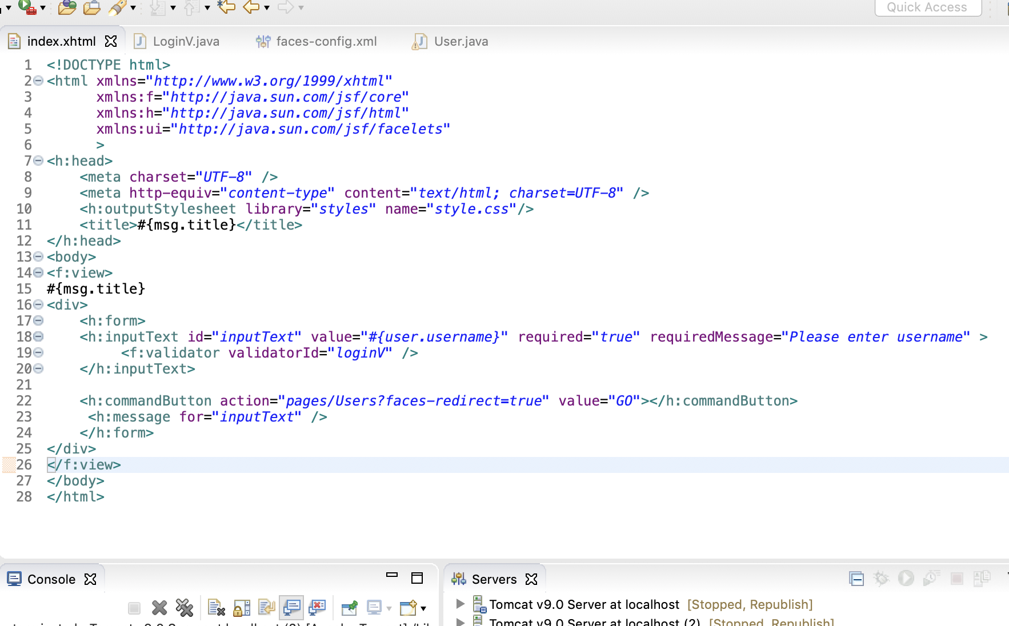Click the Profile server icon
This screenshot has height=626, width=1009.
[931, 579]
